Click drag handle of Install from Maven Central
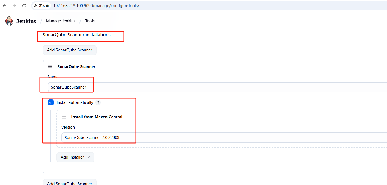Screen dimensions: 387x185 64,117
